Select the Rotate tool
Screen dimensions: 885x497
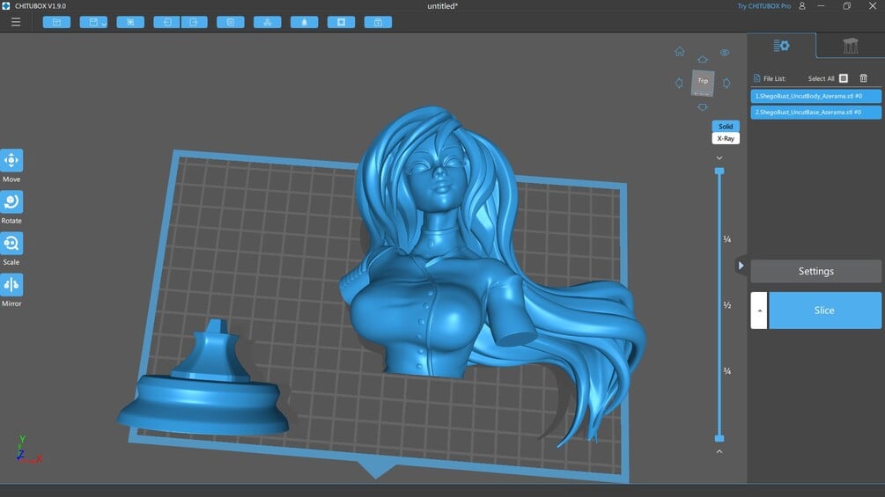(11, 201)
